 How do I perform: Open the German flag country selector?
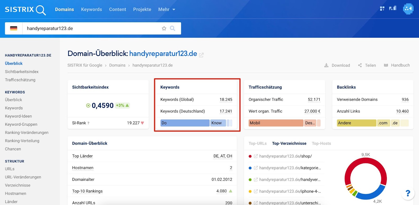click(14, 28)
